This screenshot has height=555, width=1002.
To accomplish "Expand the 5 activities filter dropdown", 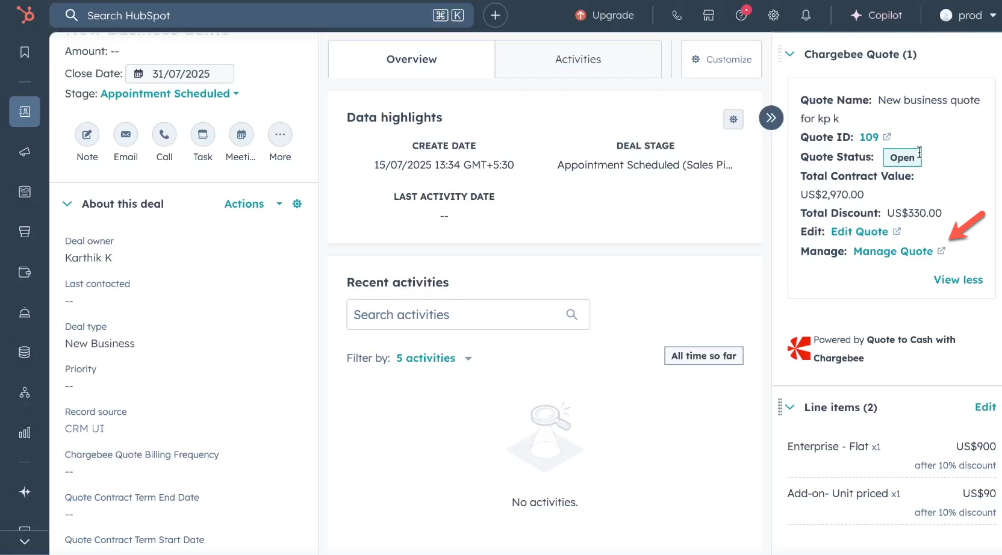I will coord(434,358).
